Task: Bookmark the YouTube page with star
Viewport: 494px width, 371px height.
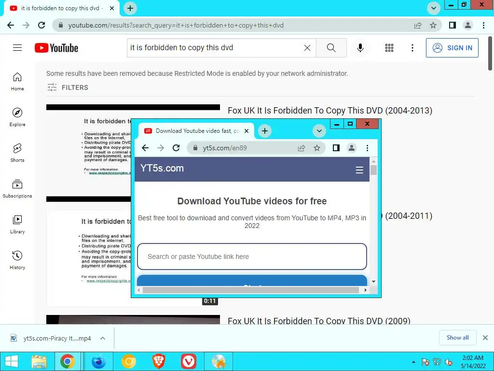Action: click(433, 25)
